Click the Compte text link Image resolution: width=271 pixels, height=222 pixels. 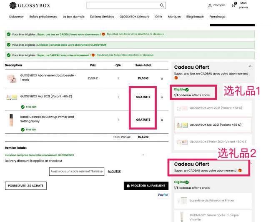pos(219,5)
